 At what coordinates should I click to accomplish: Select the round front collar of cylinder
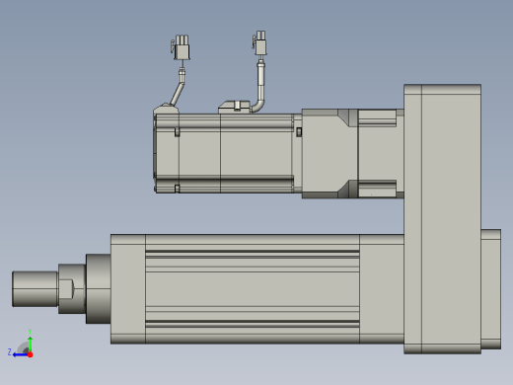pos(98,288)
